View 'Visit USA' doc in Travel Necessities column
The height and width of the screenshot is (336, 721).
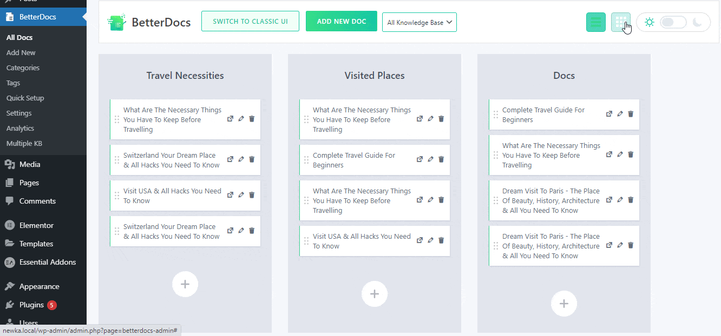pyautogui.click(x=230, y=195)
